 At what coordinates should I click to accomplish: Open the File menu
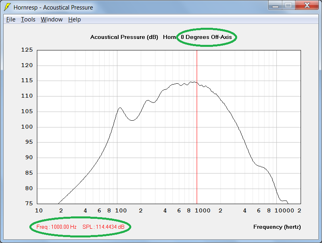tap(11, 19)
